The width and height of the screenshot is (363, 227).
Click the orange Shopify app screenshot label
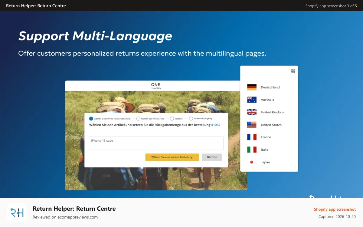tap(335, 209)
